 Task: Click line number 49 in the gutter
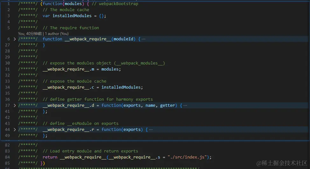(x=7, y=136)
